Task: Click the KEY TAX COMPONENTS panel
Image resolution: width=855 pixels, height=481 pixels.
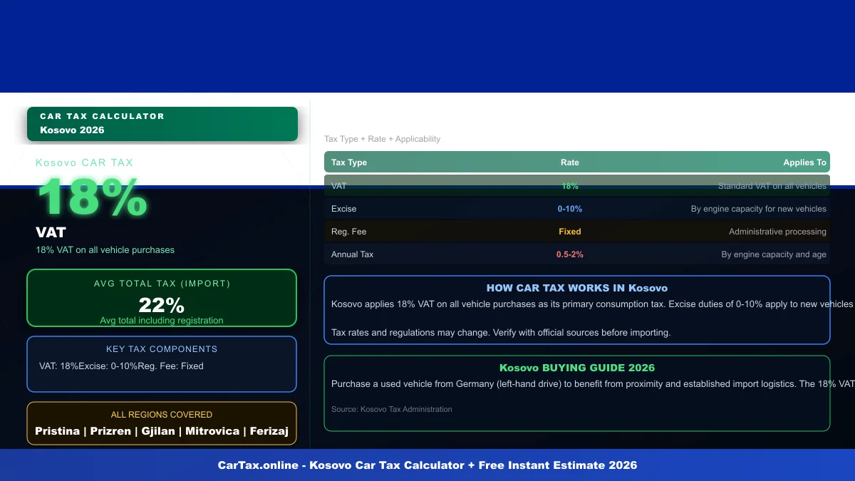Action: (162, 363)
